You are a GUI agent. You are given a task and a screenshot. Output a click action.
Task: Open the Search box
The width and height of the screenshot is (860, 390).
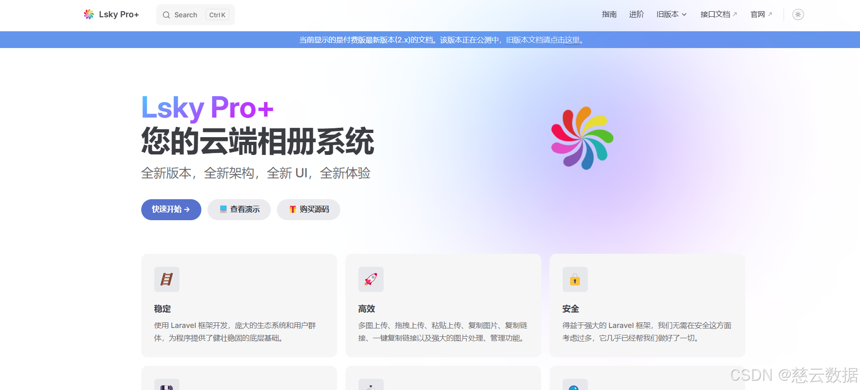pyautogui.click(x=195, y=15)
